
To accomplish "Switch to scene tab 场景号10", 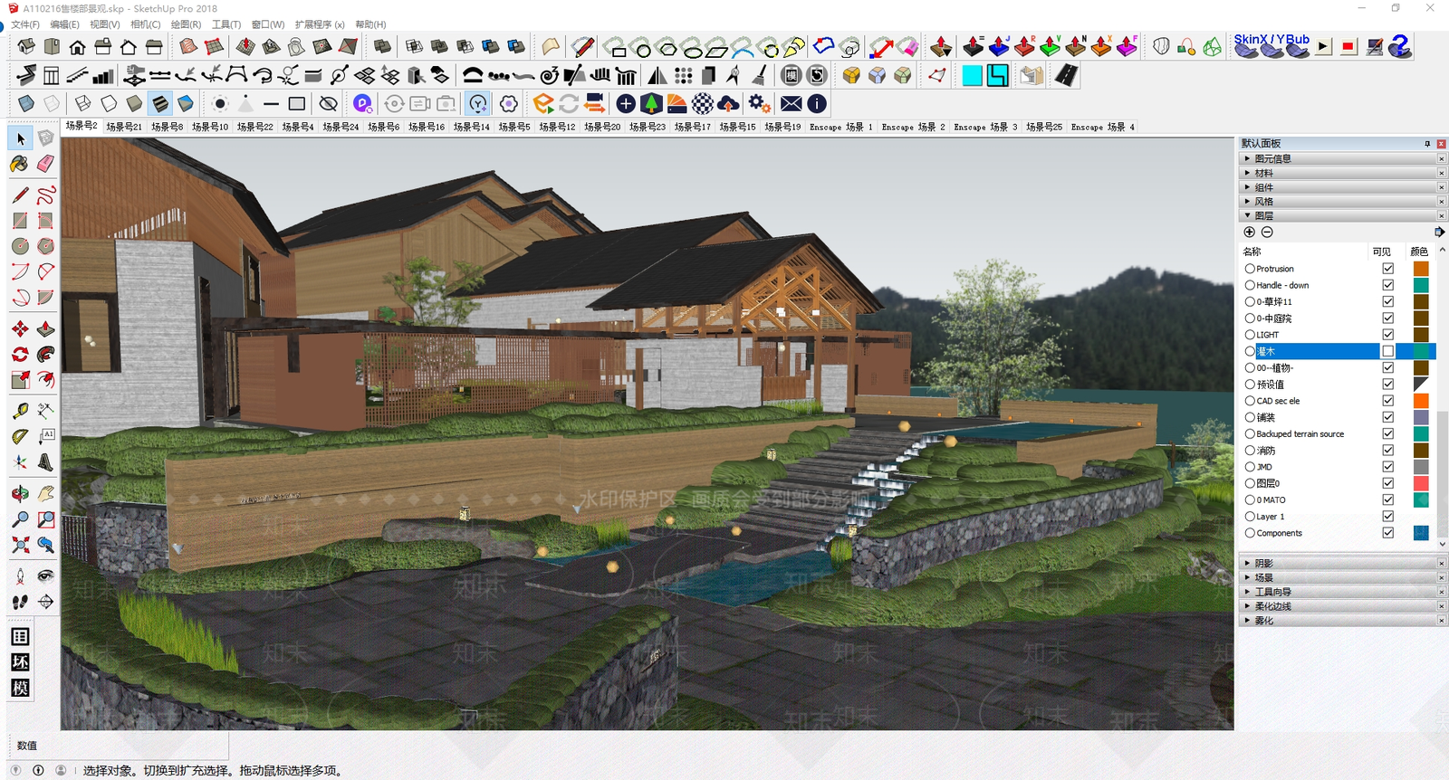I will click(210, 127).
